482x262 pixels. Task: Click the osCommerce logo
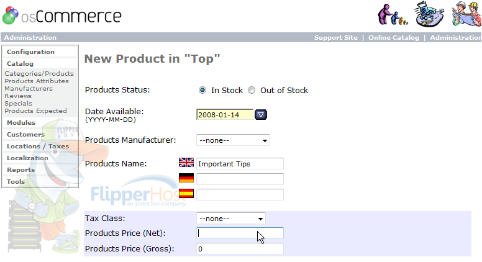(x=62, y=16)
